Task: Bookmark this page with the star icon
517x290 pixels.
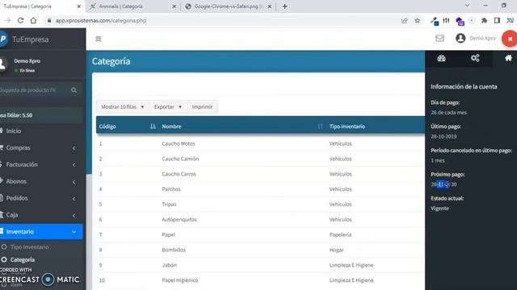Action: 417,20
